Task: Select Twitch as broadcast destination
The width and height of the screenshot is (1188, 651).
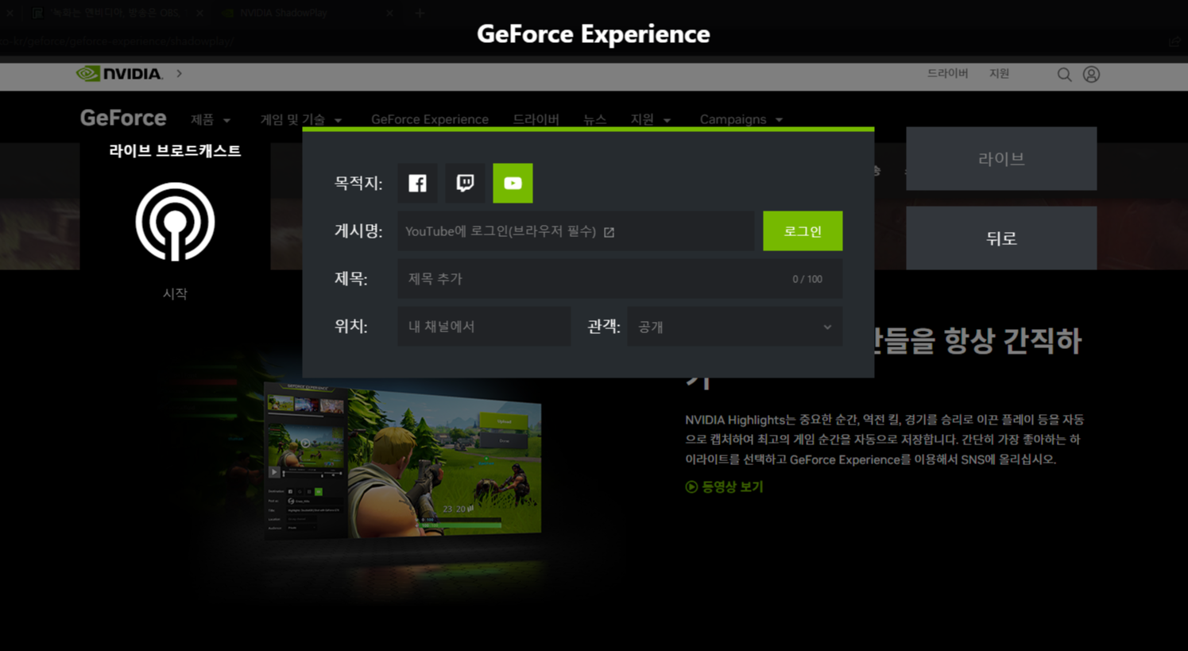Action: (465, 183)
